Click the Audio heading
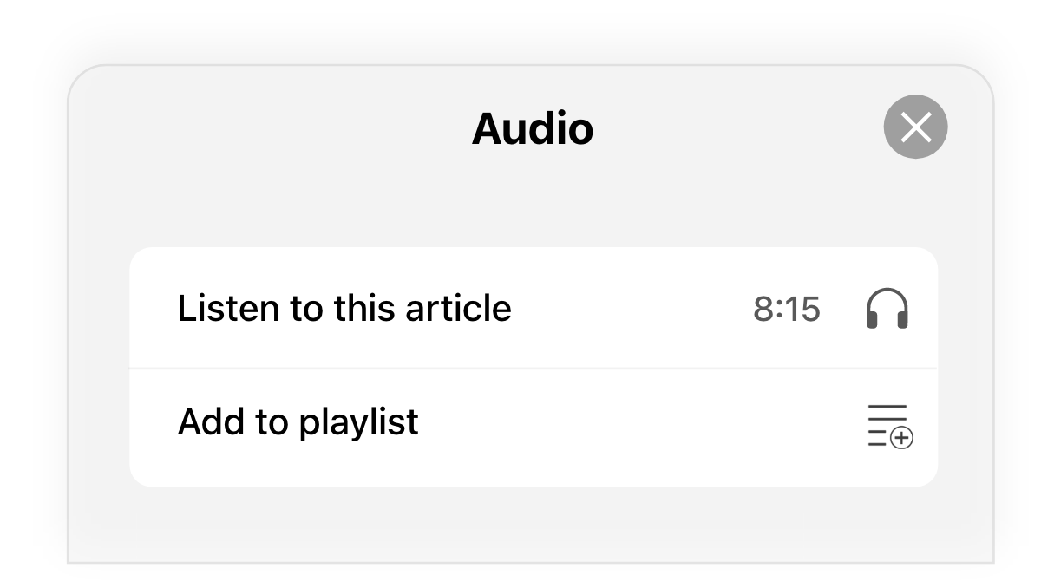 coord(533,129)
